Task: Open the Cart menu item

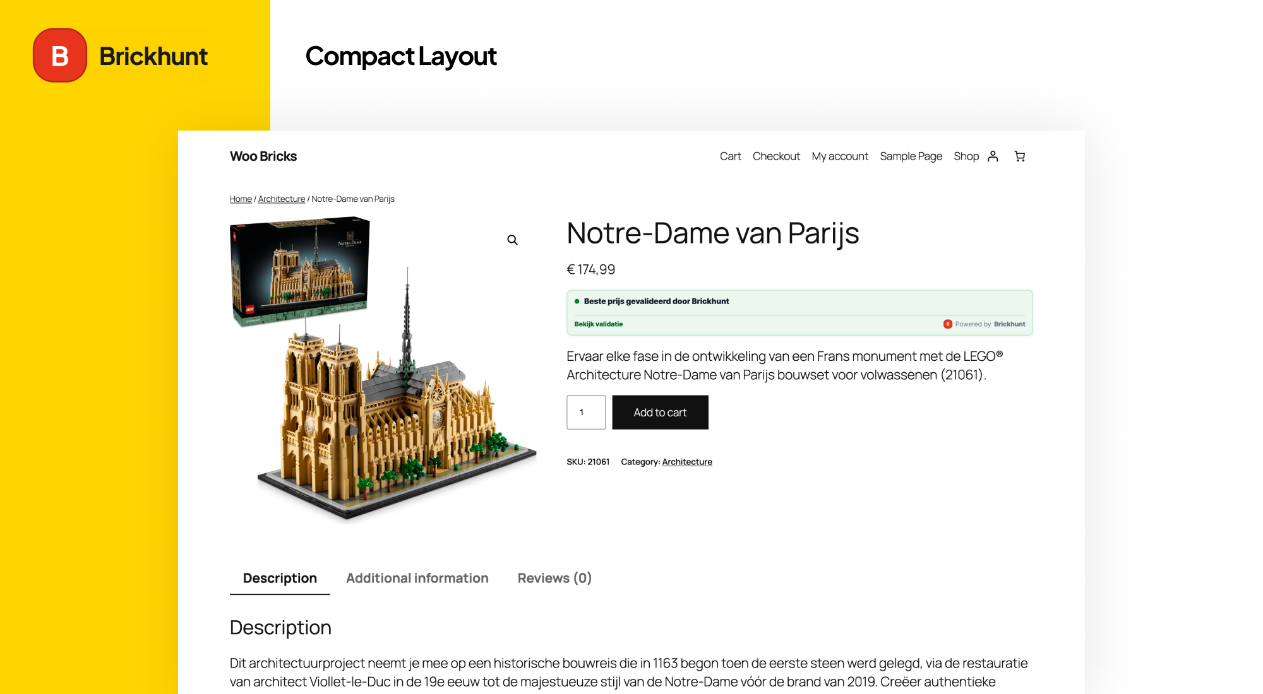Action: pyautogui.click(x=730, y=156)
